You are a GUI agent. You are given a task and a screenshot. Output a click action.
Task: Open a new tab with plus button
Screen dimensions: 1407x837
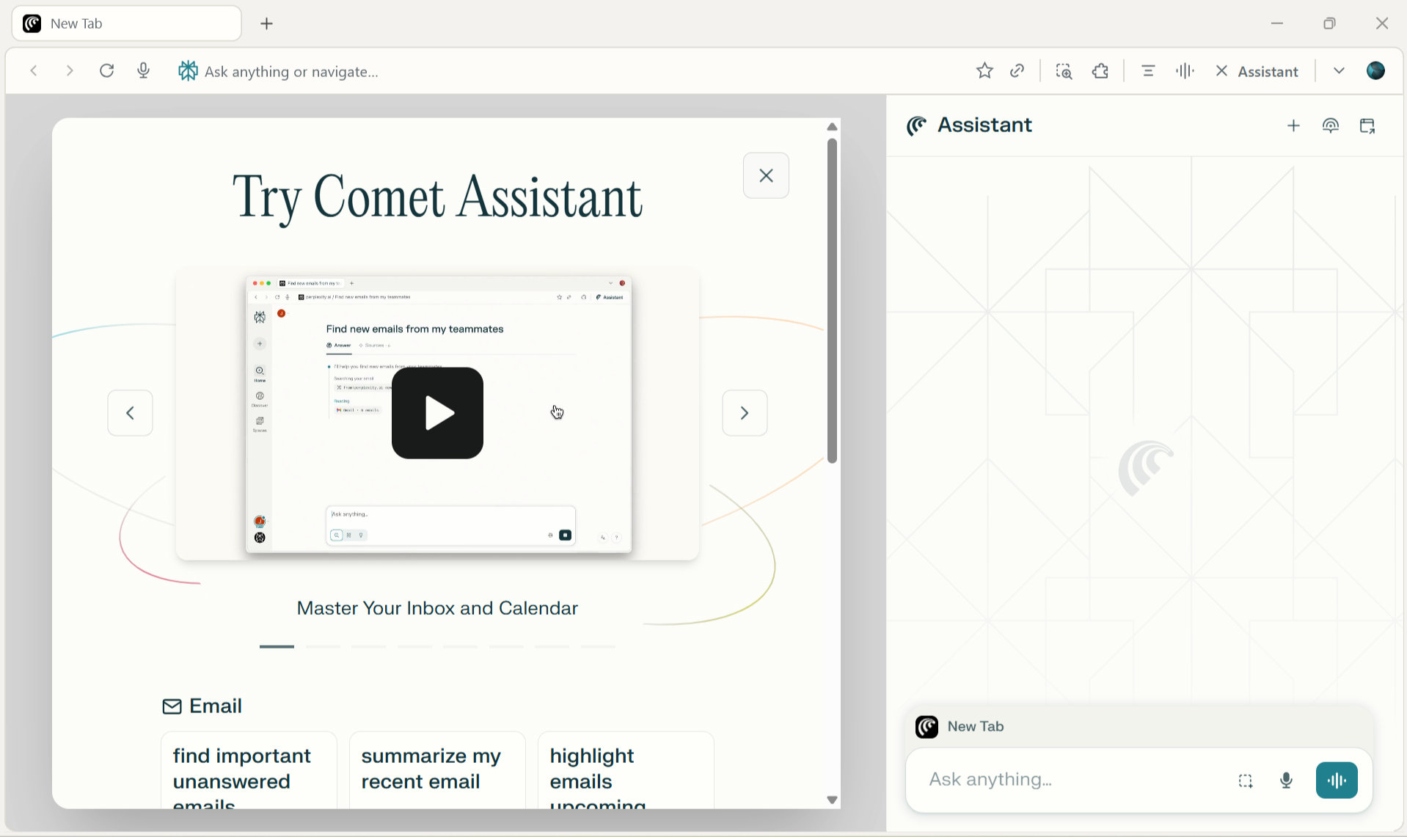point(267,23)
